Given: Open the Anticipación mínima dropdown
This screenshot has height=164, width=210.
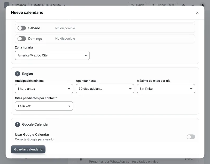Looking at the screenshot, I should [44, 89].
